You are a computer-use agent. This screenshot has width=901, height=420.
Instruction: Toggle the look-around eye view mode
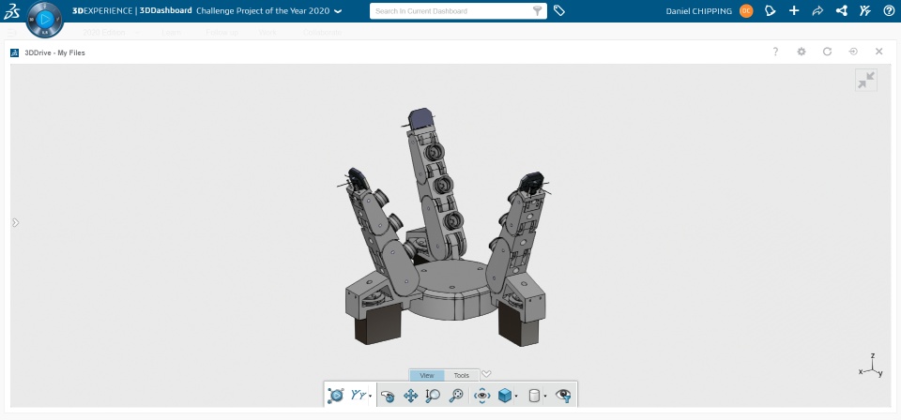tap(481, 396)
